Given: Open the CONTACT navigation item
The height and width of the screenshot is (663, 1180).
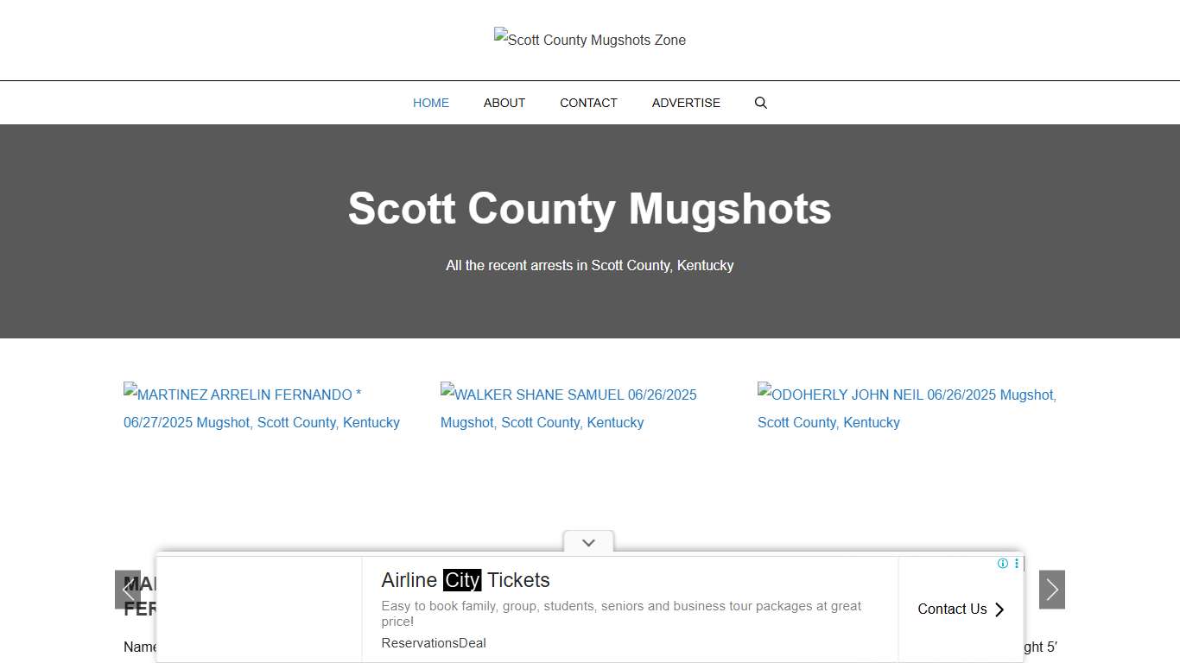Looking at the screenshot, I should [588, 103].
